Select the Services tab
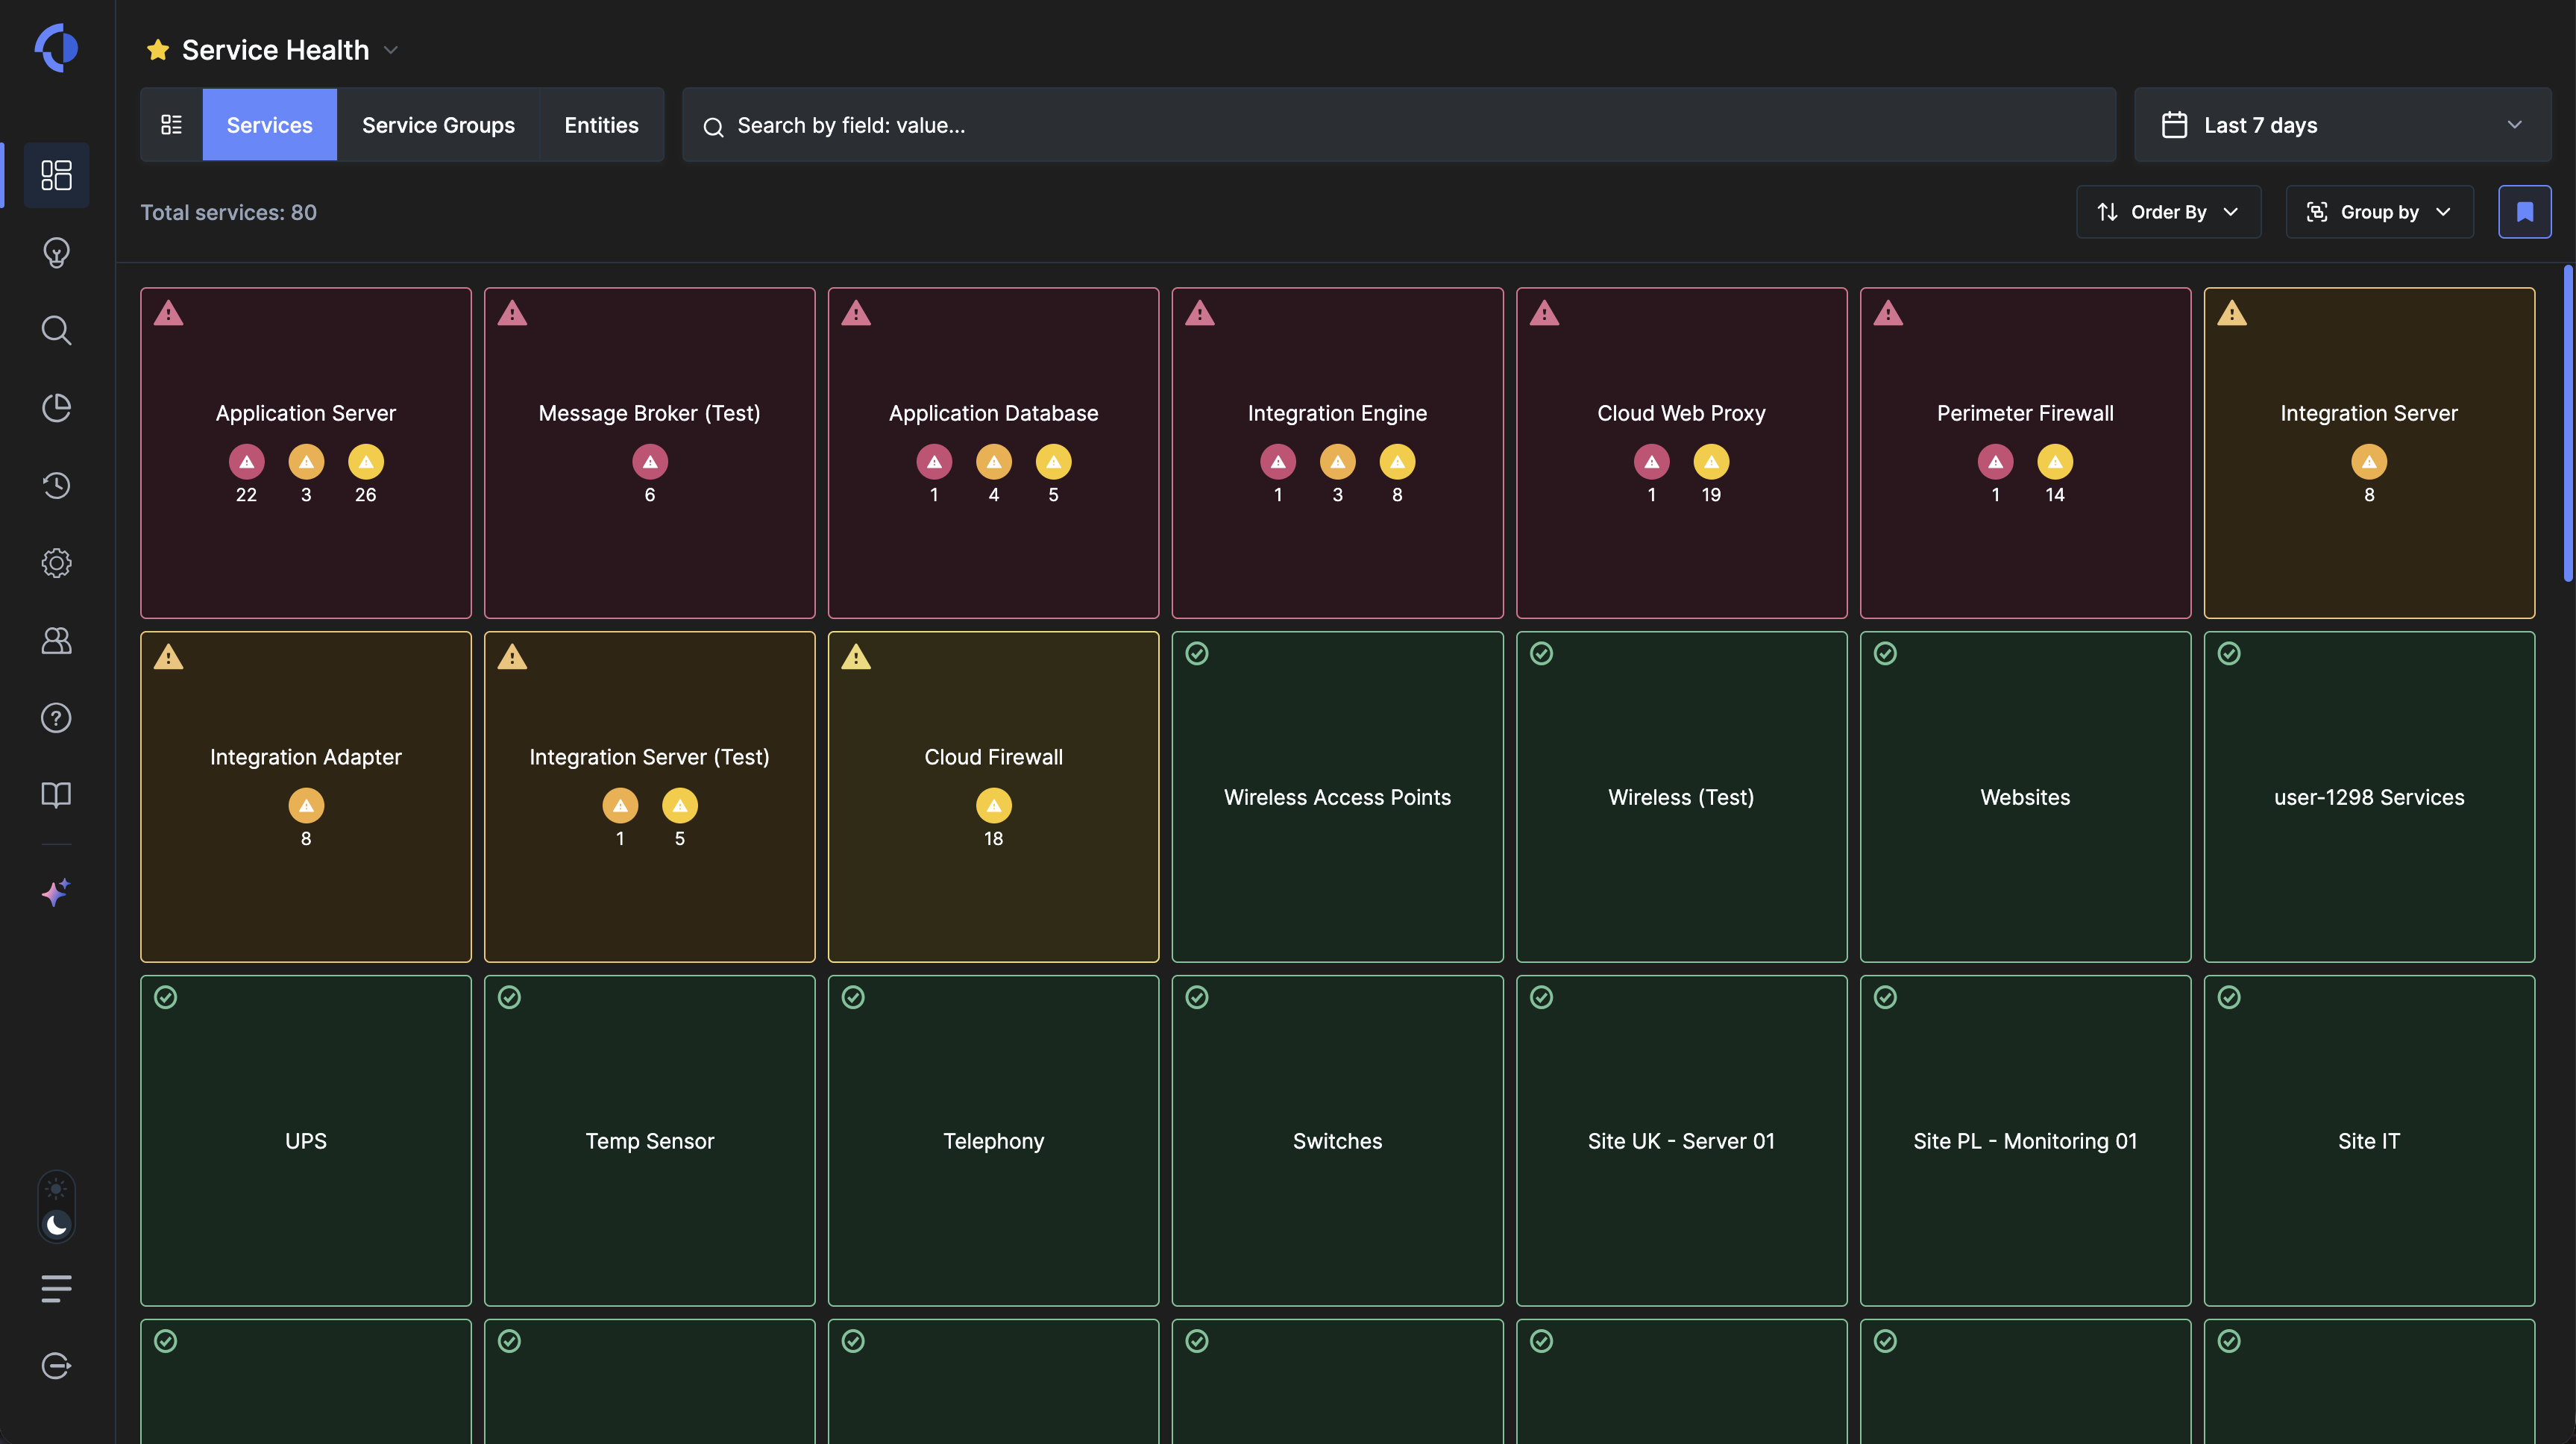2576x1444 pixels. pyautogui.click(x=269, y=124)
